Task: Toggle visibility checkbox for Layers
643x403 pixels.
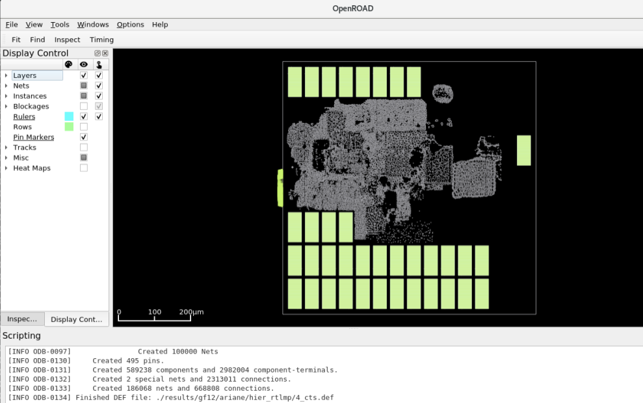Action: (84, 75)
